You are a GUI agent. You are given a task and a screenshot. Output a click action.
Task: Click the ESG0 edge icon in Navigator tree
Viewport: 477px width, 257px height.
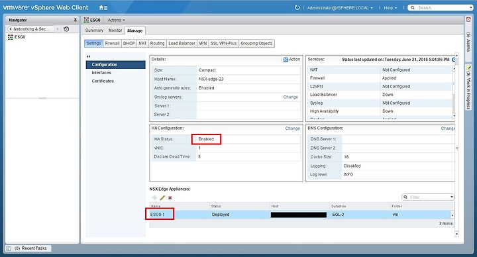tap(11, 37)
